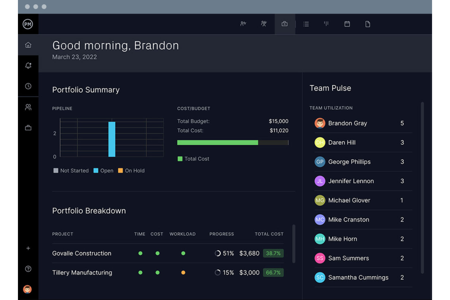Open the Help question mark icon

pos(28,269)
